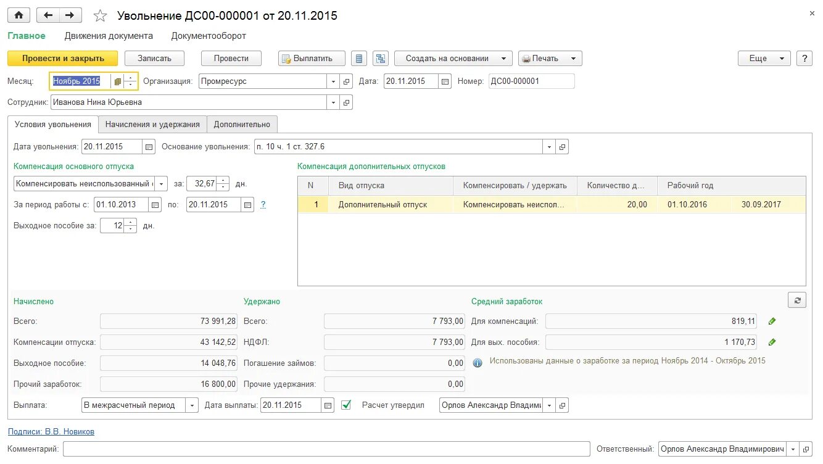Expand the Сотрудник dropdown list

(333, 102)
